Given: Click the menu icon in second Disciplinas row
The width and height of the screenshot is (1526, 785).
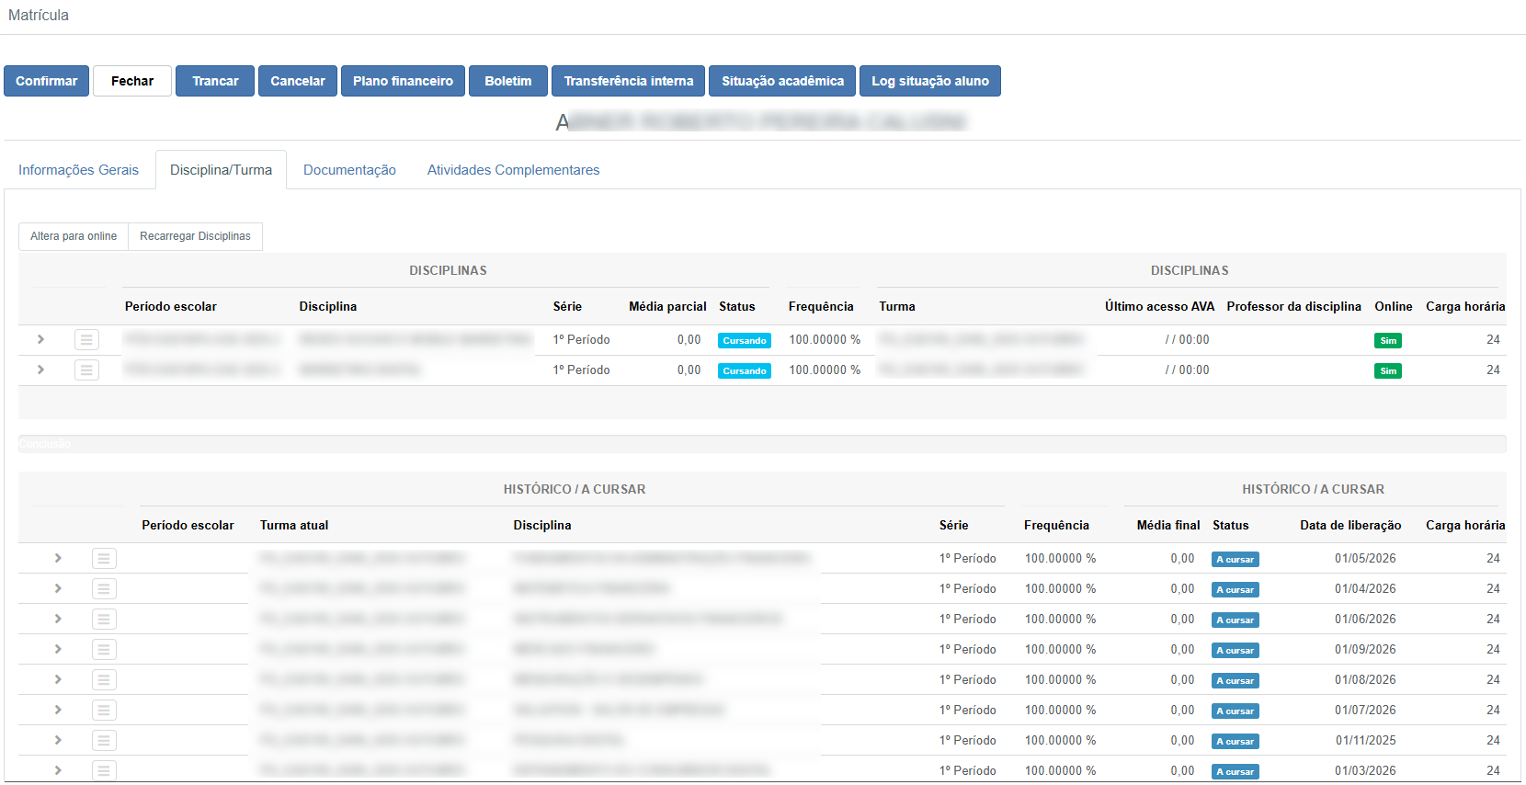Looking at the screenshot, I should 86,370.
